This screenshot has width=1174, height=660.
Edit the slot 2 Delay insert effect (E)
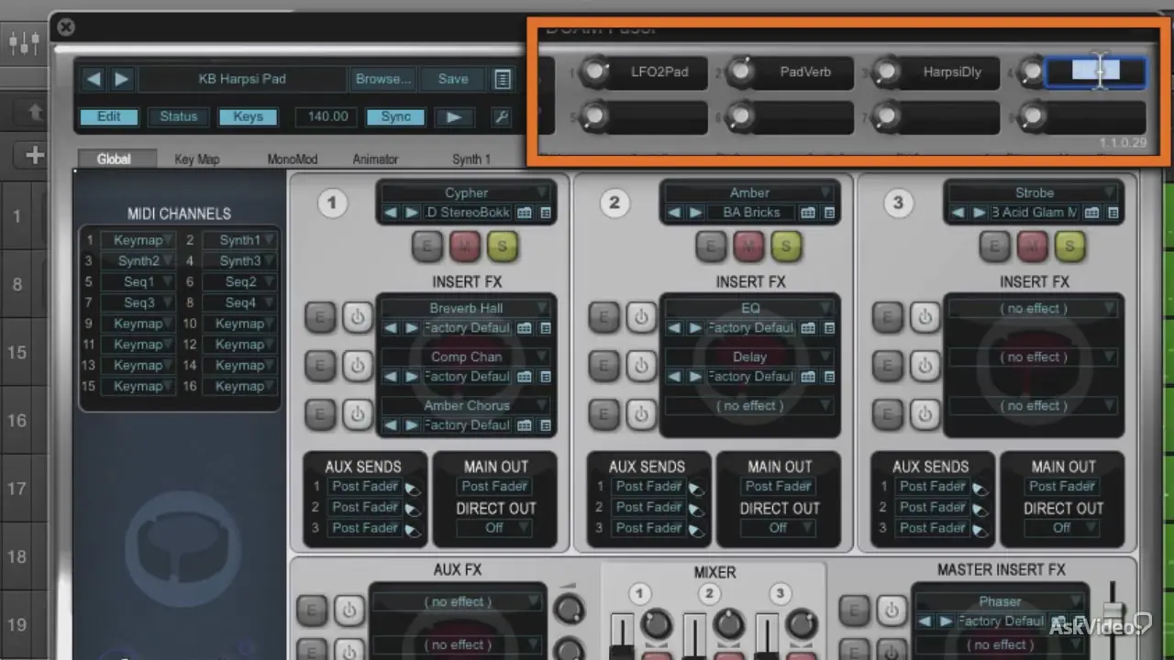coord(604,367)
